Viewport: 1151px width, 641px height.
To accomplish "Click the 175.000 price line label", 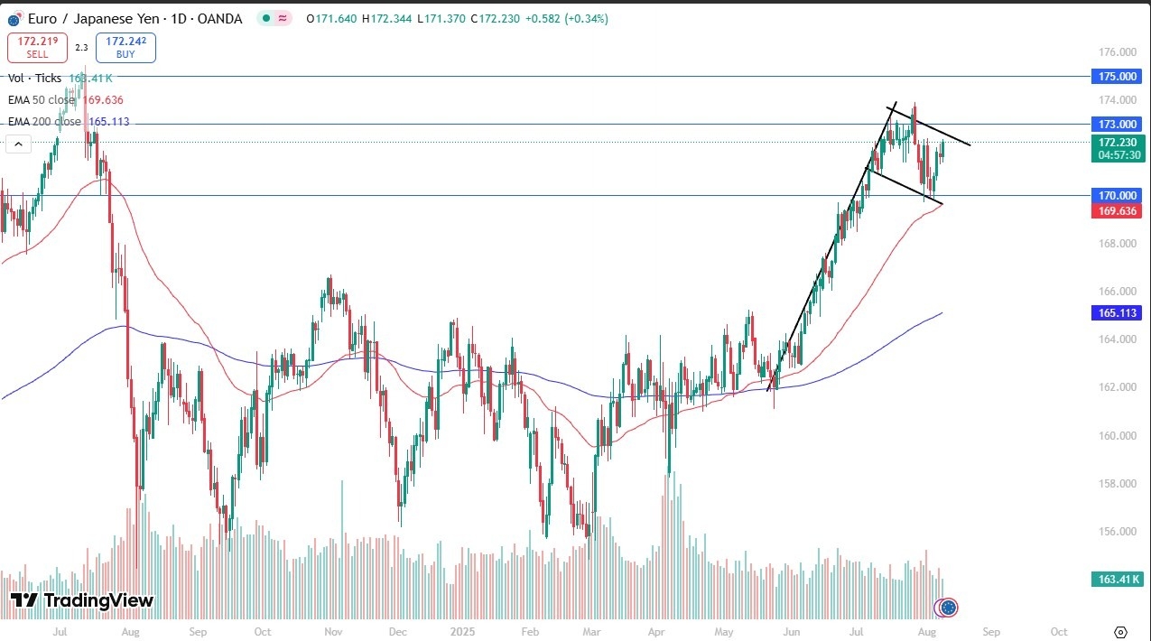I will 1118,77.
